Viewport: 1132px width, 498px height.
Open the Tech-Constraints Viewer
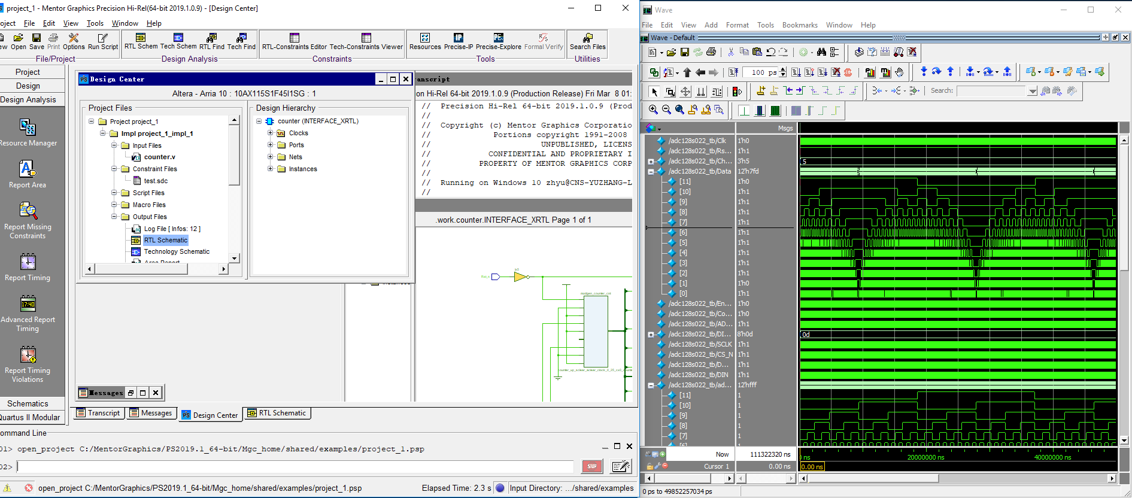tap(366, 41)
